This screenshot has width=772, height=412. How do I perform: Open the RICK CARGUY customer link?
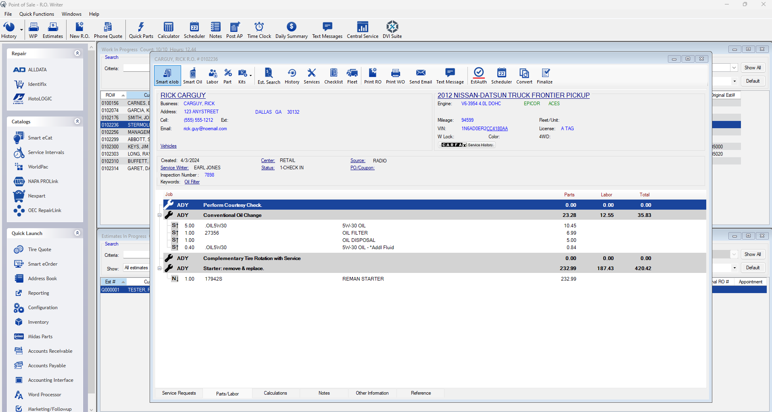coord(183,95)
